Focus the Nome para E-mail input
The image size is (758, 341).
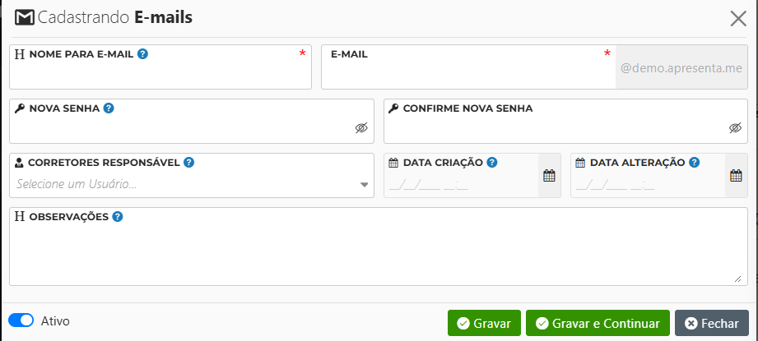pyautogui.click(x=160, y=75)
